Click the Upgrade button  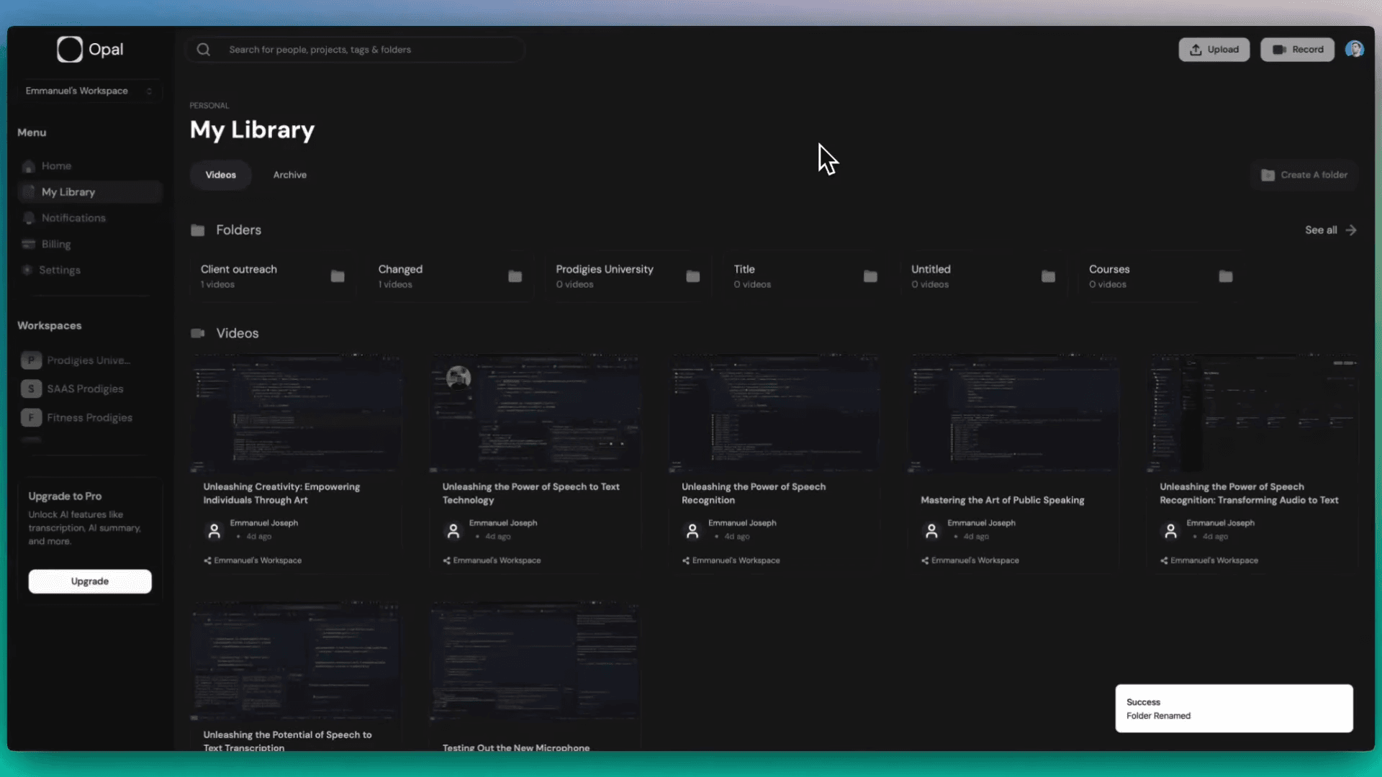click(90, 581)
